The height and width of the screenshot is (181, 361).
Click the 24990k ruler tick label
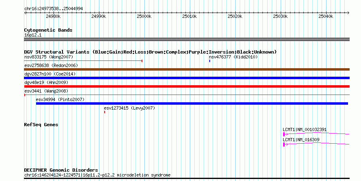[x=99, y=16]
